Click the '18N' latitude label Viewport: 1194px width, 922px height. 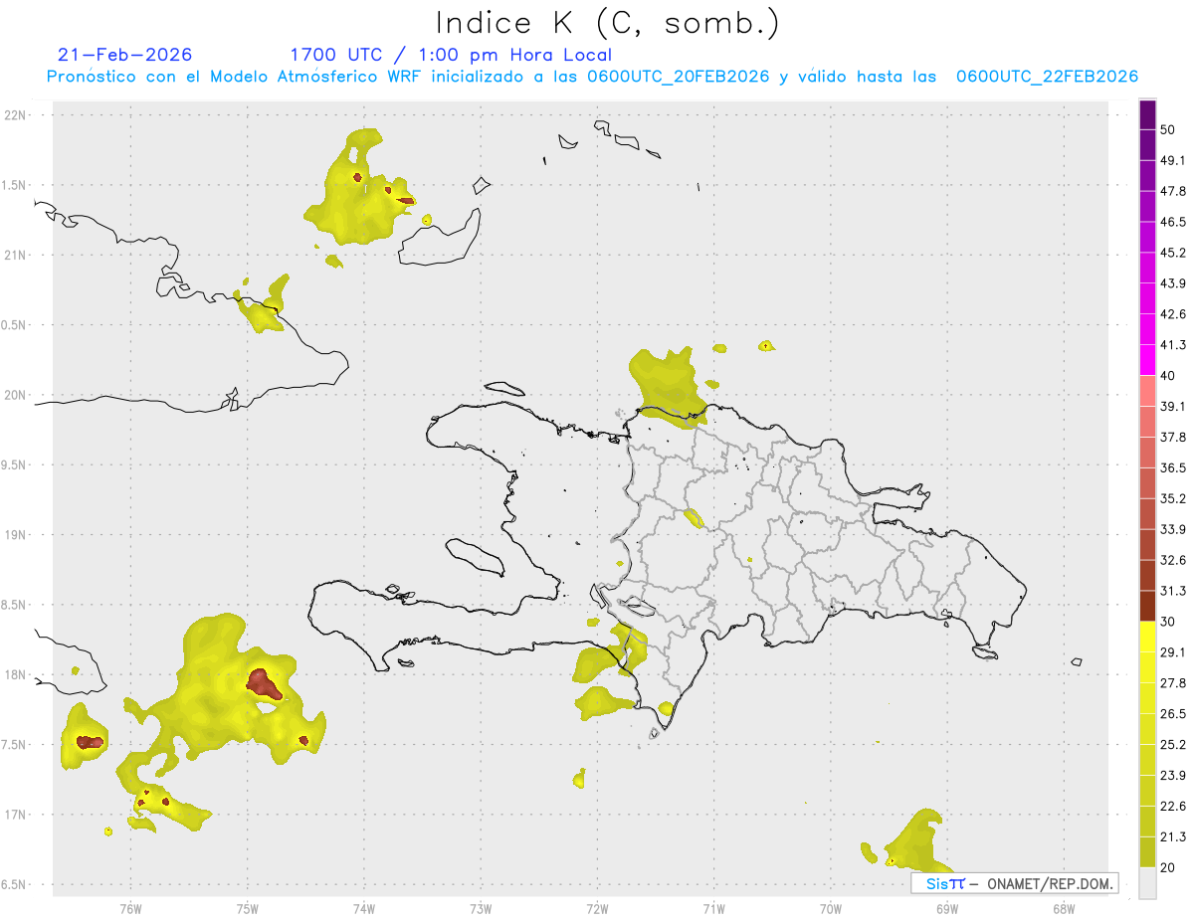pos(17,674)
